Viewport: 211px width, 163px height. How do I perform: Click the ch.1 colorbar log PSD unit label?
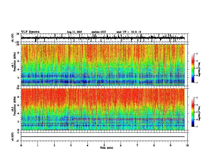coord(199,69)
